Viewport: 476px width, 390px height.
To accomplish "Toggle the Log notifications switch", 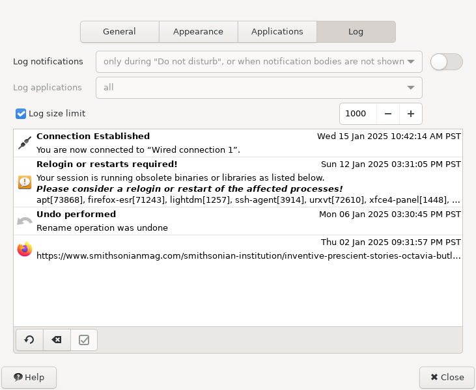I will (446, 62).
